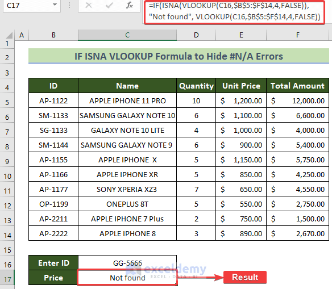Select total amount cell $12,000.00

pyautogui.click(x=297, y=100)
